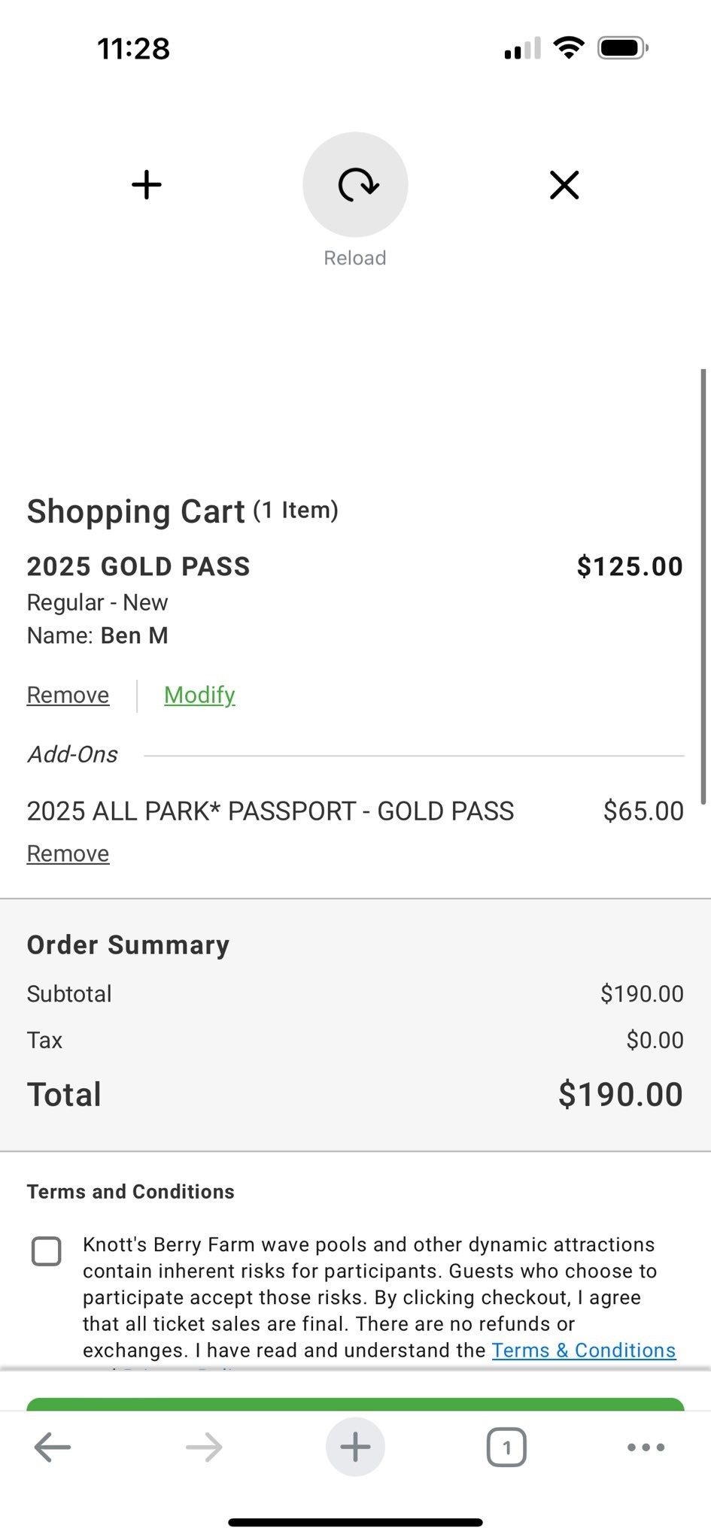This screenshot has width=711, height=1540.
Task: Open the three-dot browser menu
Action: 646,1447
